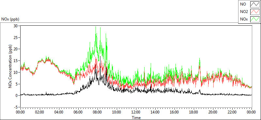This screenshot has height=120, width=261.
Task: Click the NOx green line legend icon
Action: click(x=255, y=19)
